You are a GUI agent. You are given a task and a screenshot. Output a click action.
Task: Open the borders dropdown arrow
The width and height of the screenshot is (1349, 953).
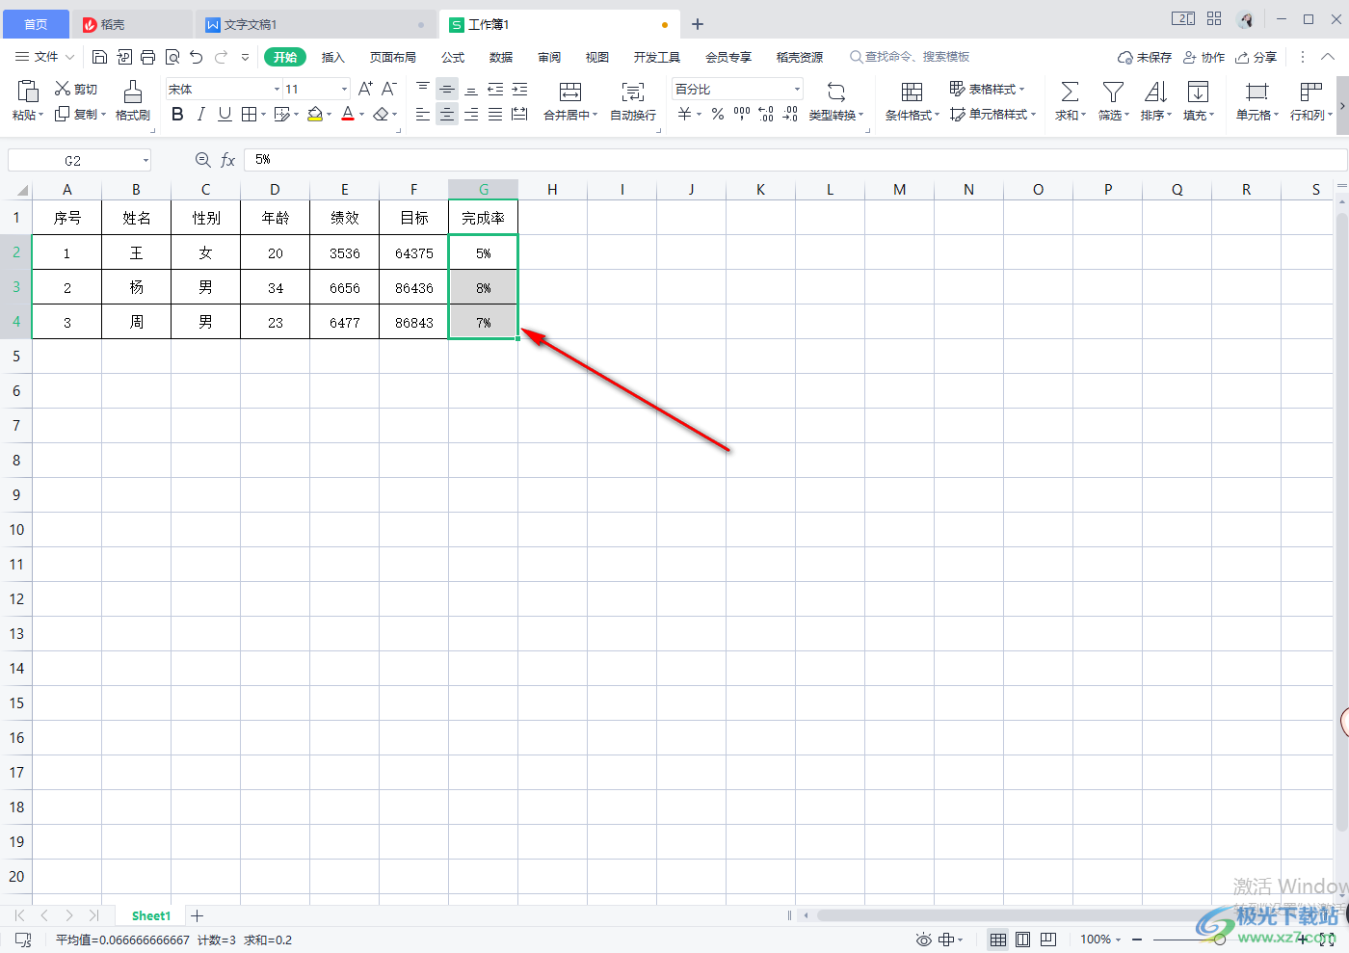[263, 115]
